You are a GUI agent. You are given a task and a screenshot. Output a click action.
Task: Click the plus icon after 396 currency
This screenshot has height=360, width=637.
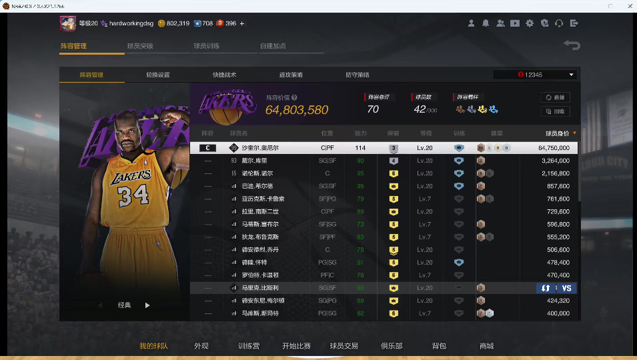click(241, 23)
